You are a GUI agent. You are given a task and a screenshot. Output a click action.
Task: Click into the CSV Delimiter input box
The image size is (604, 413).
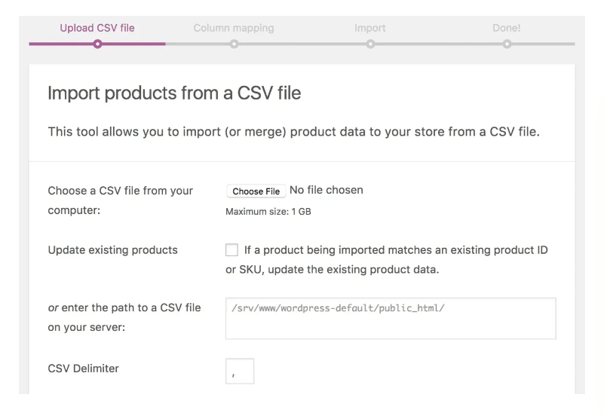click(240, 371)
